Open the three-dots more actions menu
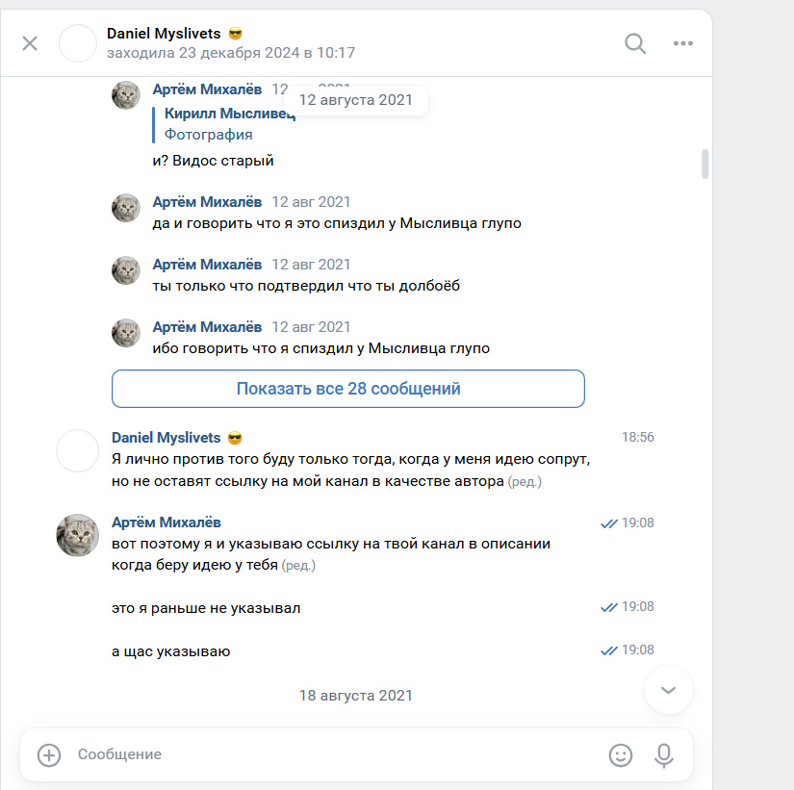794x790 pixels. (x=683, y=43)
